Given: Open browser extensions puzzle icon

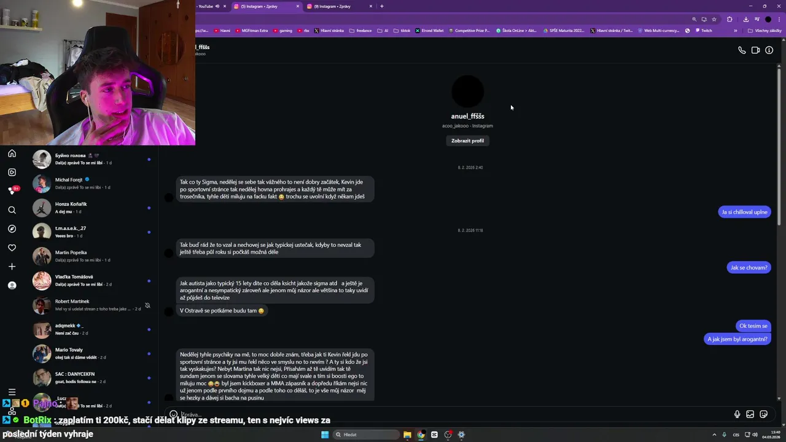Looking at the screenshot, I should (730, 19).
